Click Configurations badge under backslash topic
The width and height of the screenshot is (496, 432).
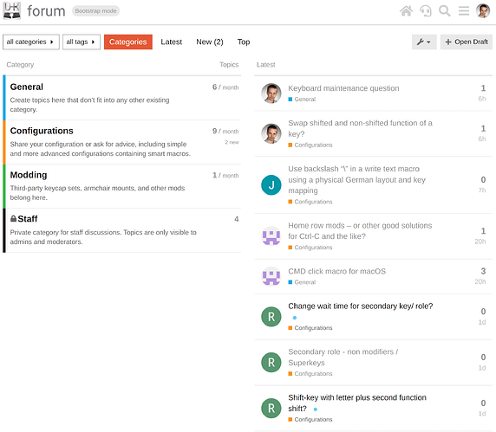point(310,202)
